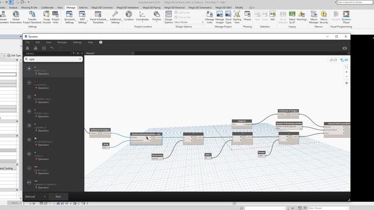Switch to graph view navigation

click(x=344, y=60)
